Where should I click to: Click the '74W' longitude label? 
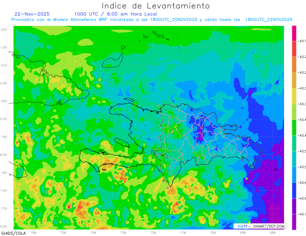click(93, 232)
